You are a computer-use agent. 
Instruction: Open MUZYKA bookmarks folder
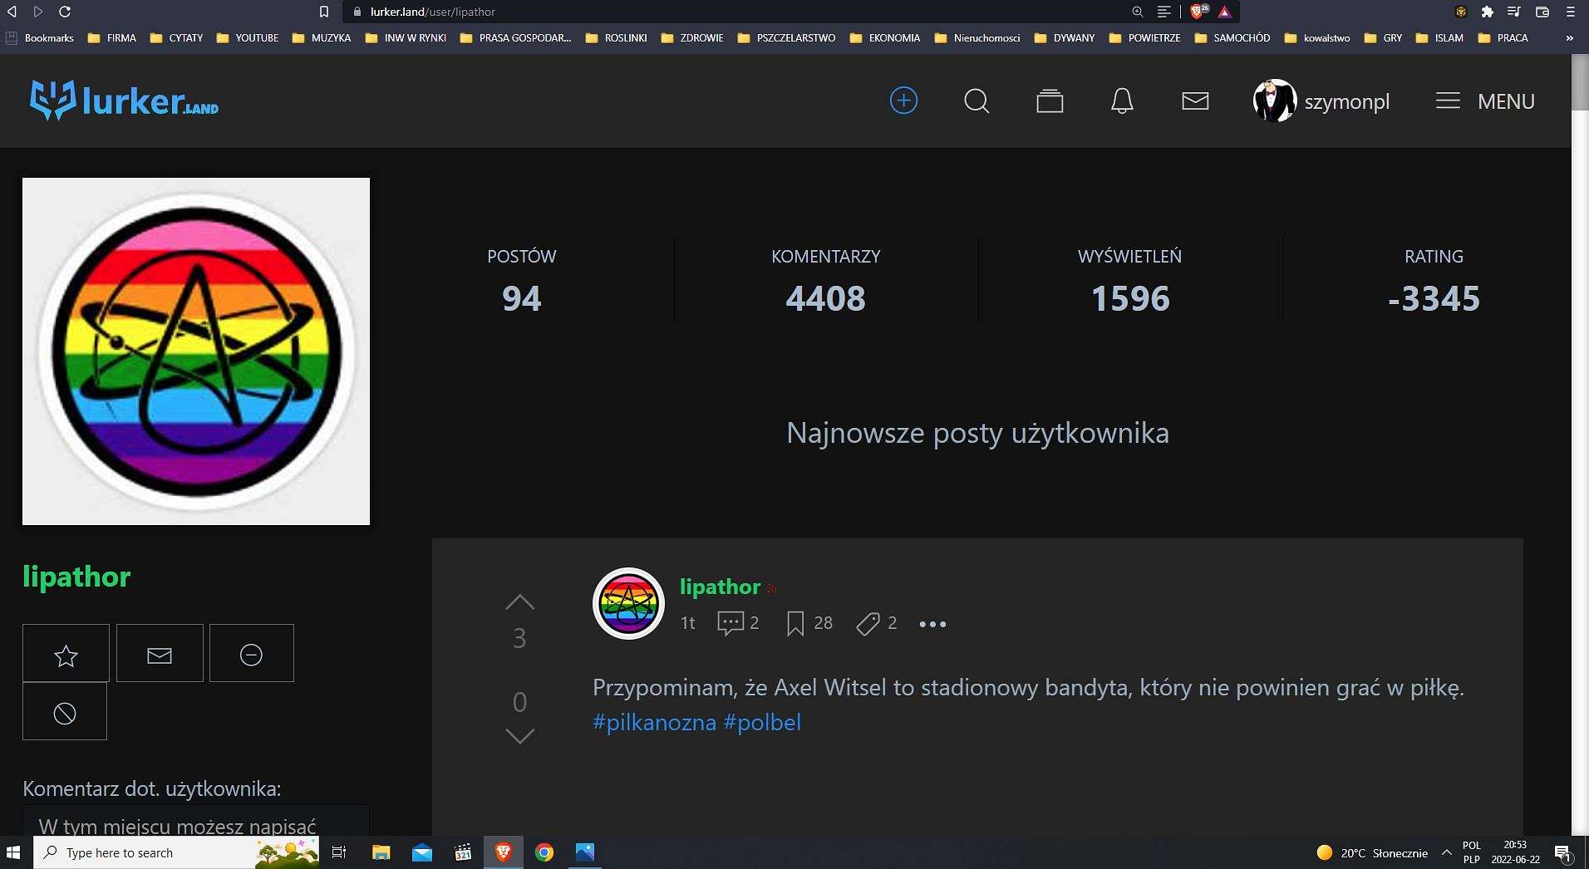(322, 37)
